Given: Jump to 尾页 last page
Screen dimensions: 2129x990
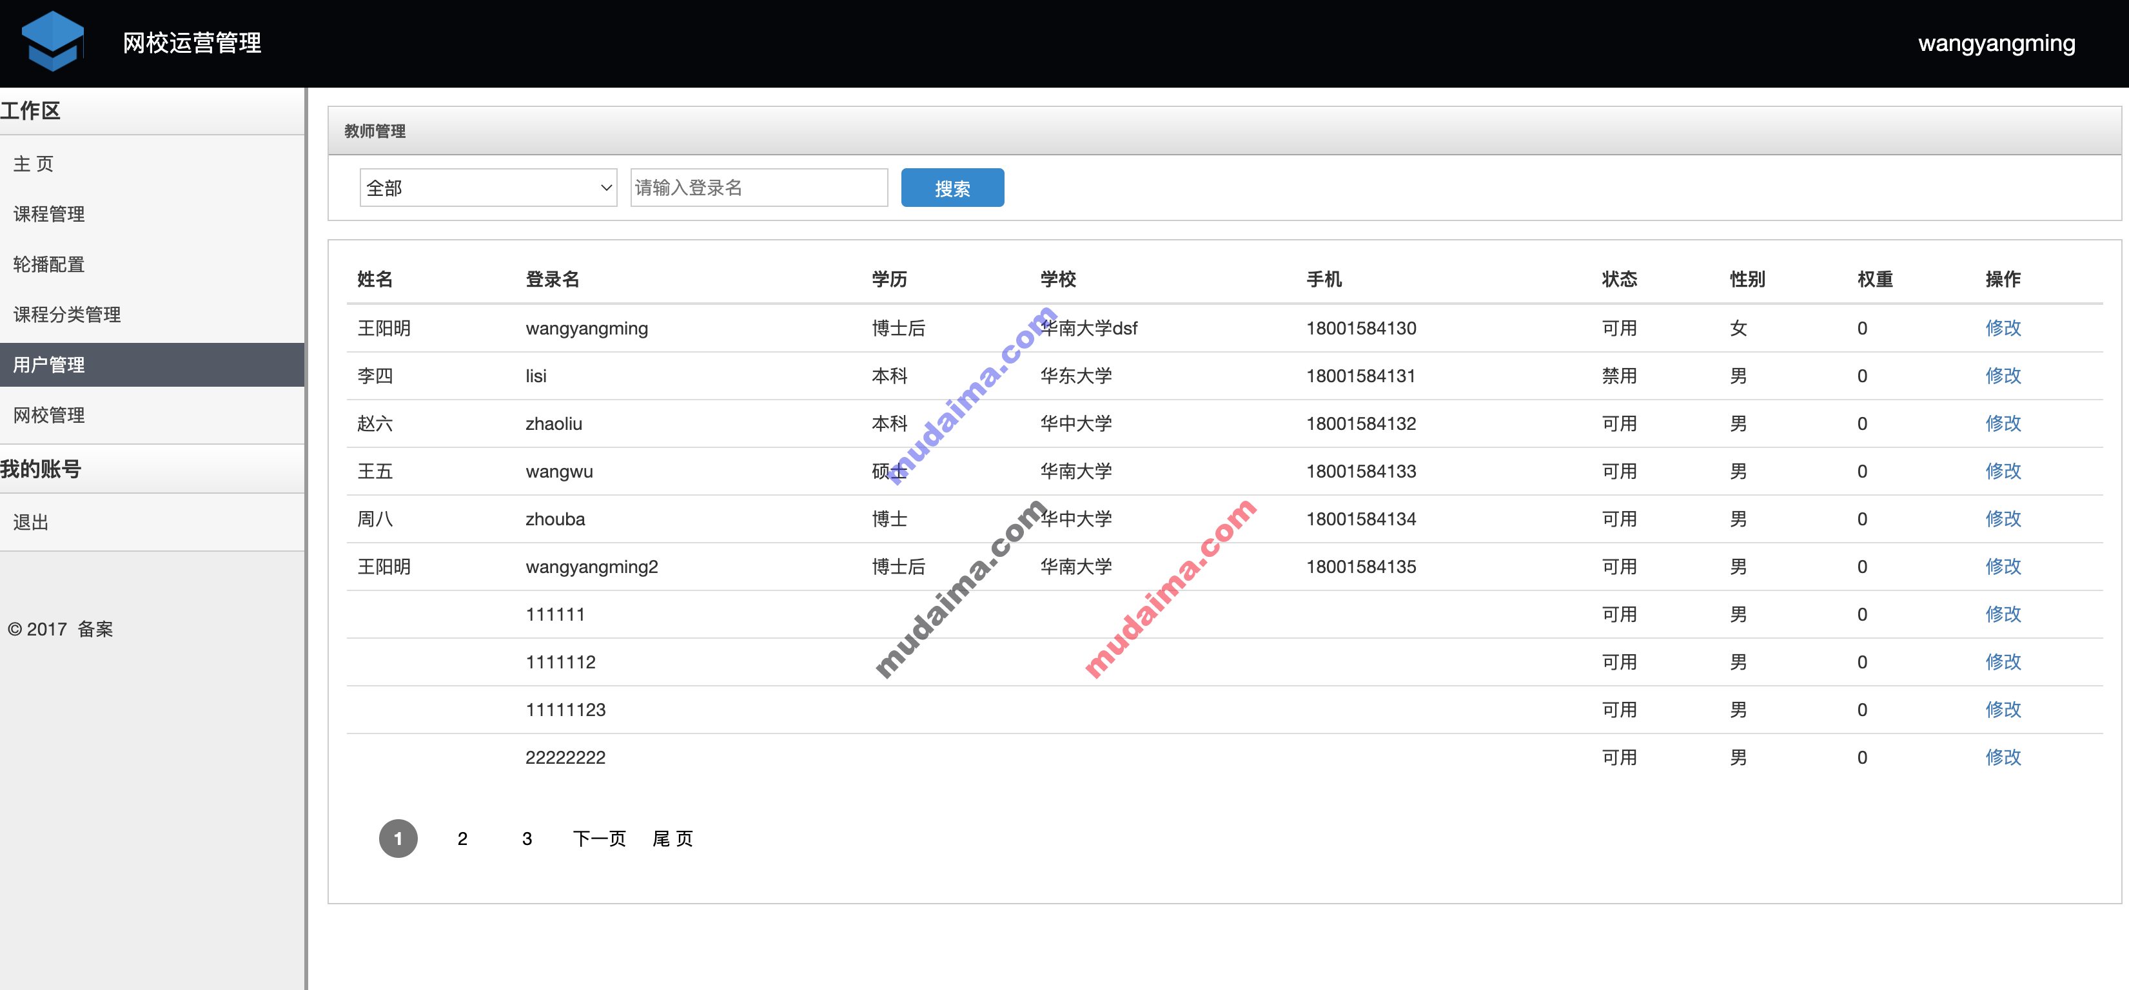Looking at the screenshot, I should tap(672, 839).
